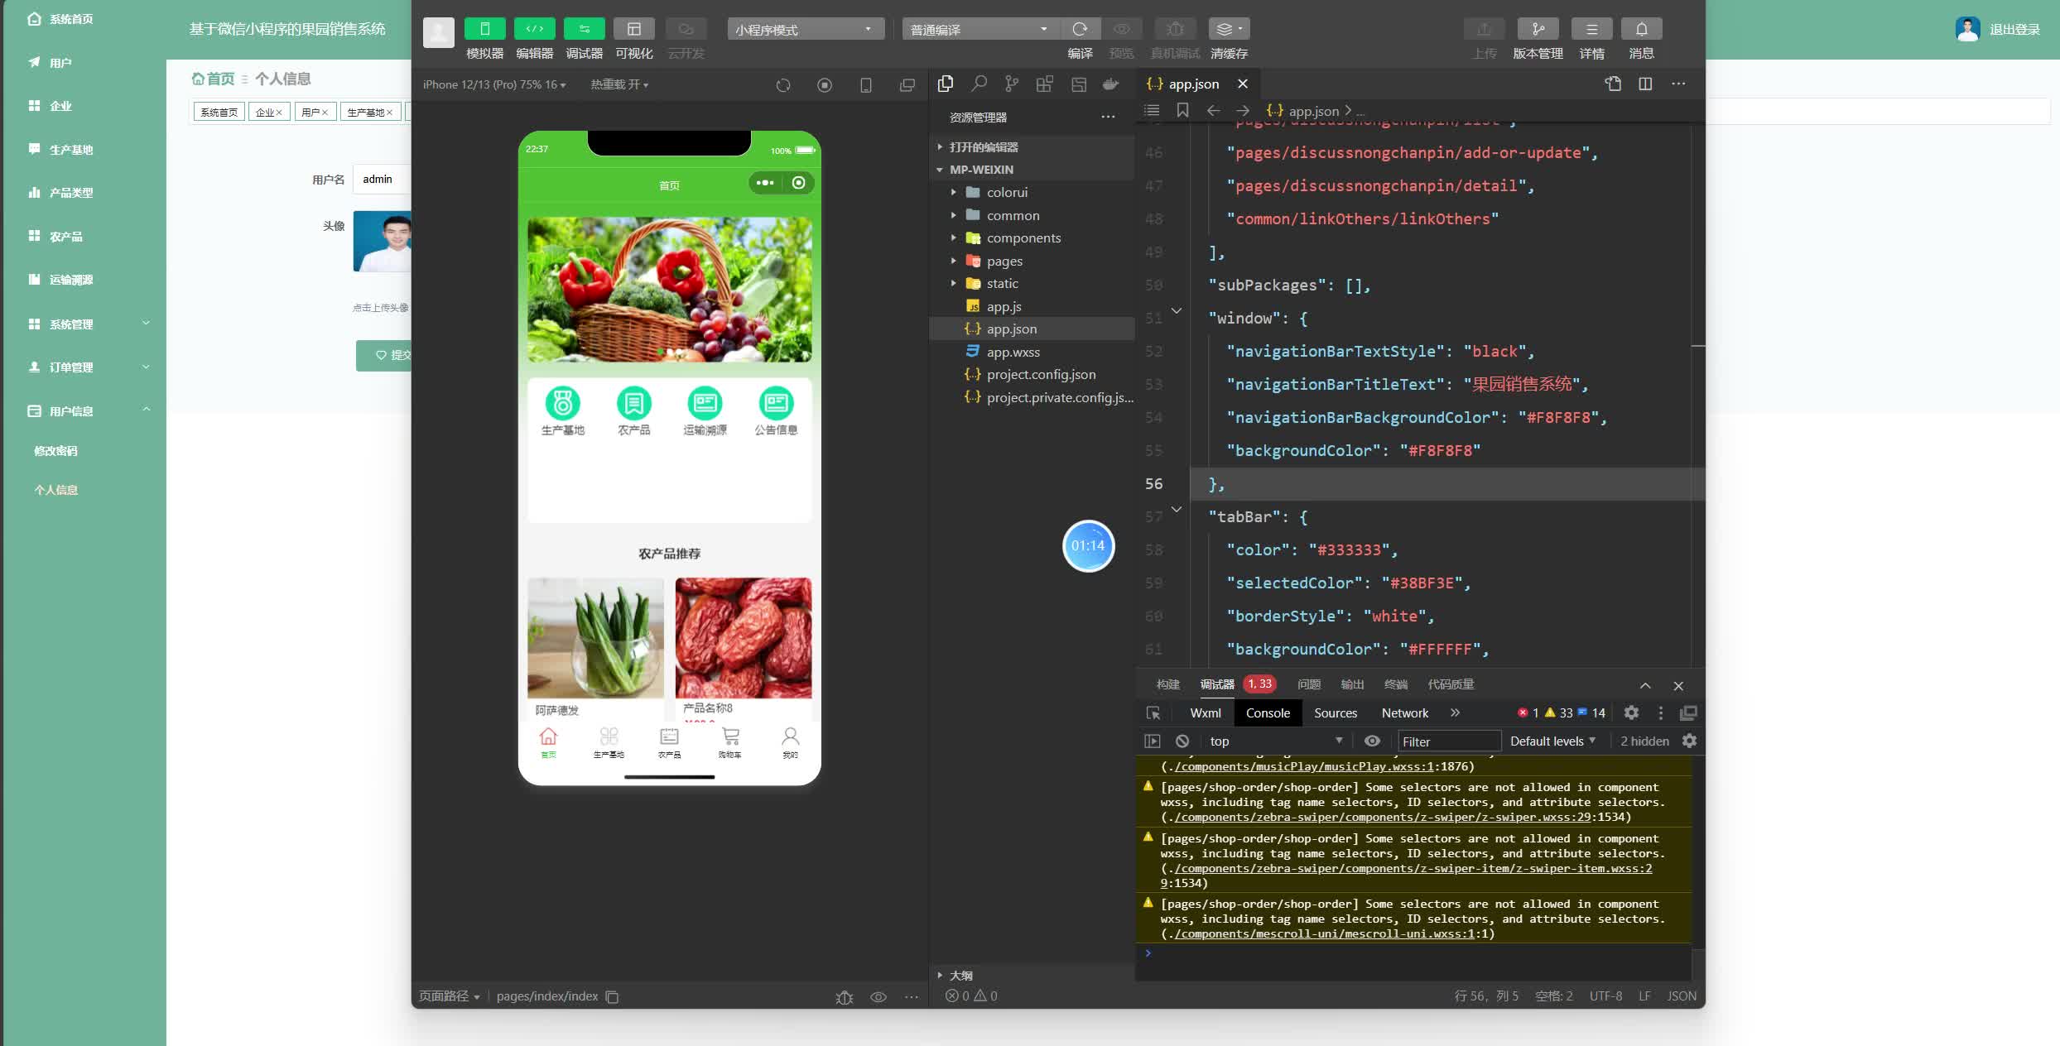Toggle the Editor panel button
Viewport: 2060px width, 1046px height.
click(534, 29)
